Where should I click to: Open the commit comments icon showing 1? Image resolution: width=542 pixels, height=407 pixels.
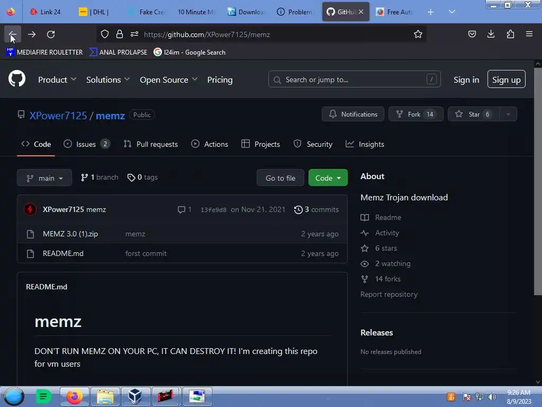pyautogui.click(x=184, y=210)
